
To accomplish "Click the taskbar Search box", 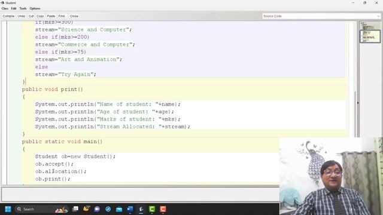I will (42, 209).
